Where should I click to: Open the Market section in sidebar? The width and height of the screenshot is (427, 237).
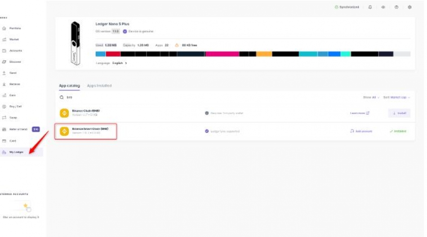(14, 40)
